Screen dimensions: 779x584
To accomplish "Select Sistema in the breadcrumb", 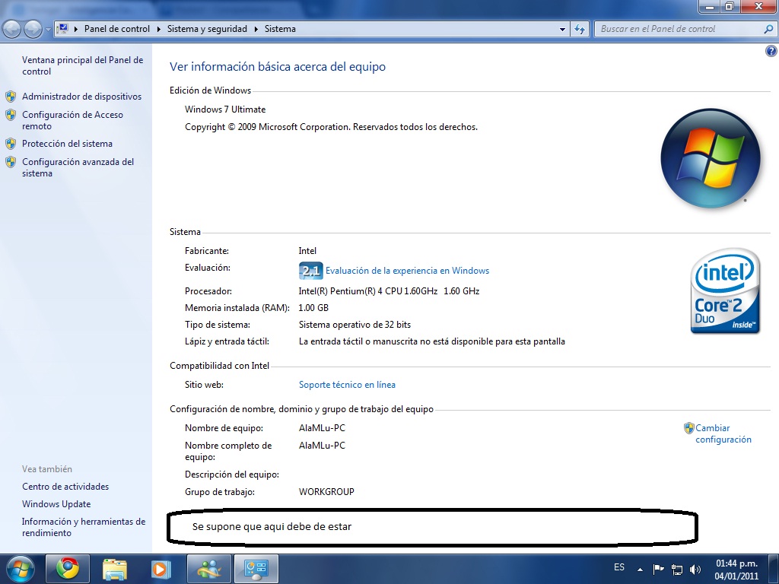I will coord(280,29).
